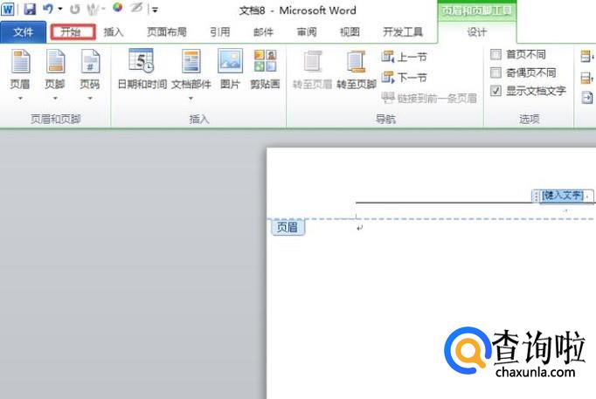Save the document with the floppy disk icon
This screenshot has width=596, height=399.
click(30, 9)
